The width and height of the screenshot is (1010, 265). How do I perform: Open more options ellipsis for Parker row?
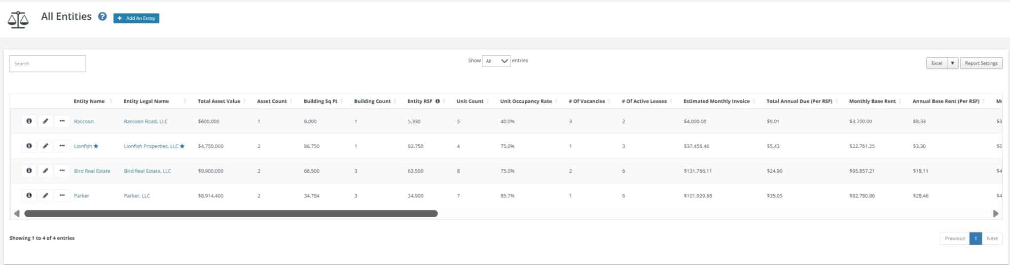click(x=62, y=196)
